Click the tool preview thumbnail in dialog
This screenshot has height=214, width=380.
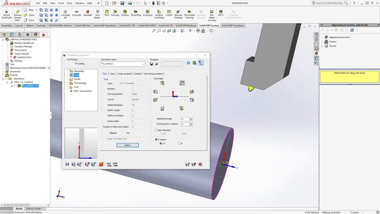[x=81, y=144]
